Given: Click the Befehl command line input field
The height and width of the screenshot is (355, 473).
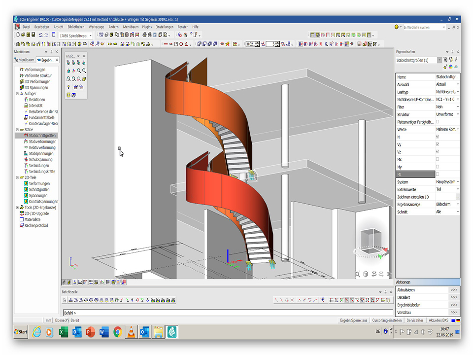Looking at the screenshot, I should click(x=222, y=313).
